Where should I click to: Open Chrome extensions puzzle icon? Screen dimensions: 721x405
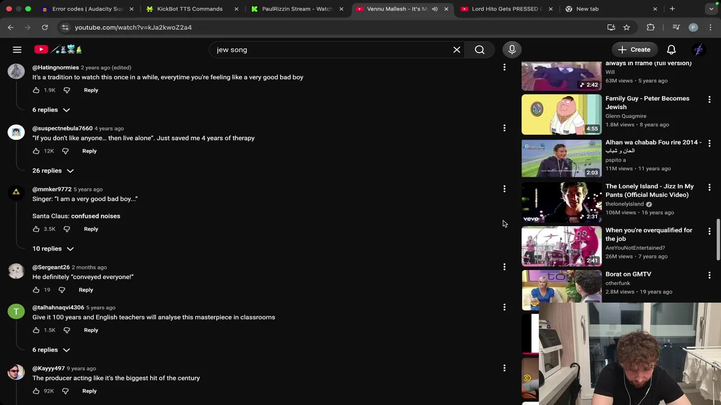(x=651, y=27)
